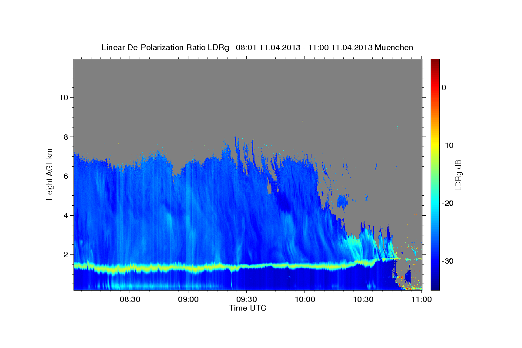Click the 11:00 time tick label
Screen dimensions: 522x348
pyautogui.click(x=421, y=299)
